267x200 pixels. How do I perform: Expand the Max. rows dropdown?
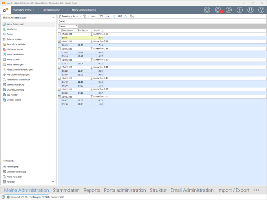[x=108, y=16]
